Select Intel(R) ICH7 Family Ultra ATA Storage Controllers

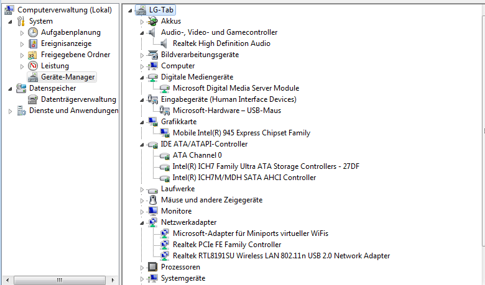click(x=266, y=166)
